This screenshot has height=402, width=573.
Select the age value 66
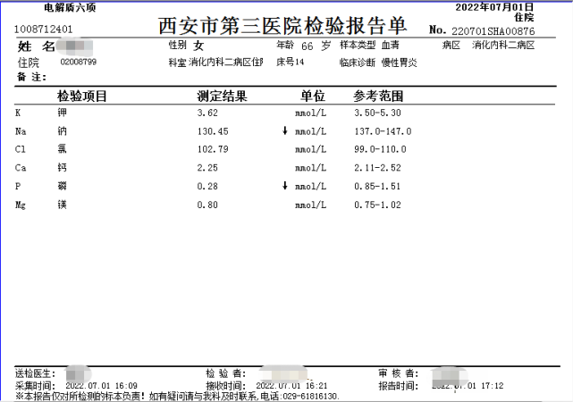[x=308, y=46]
